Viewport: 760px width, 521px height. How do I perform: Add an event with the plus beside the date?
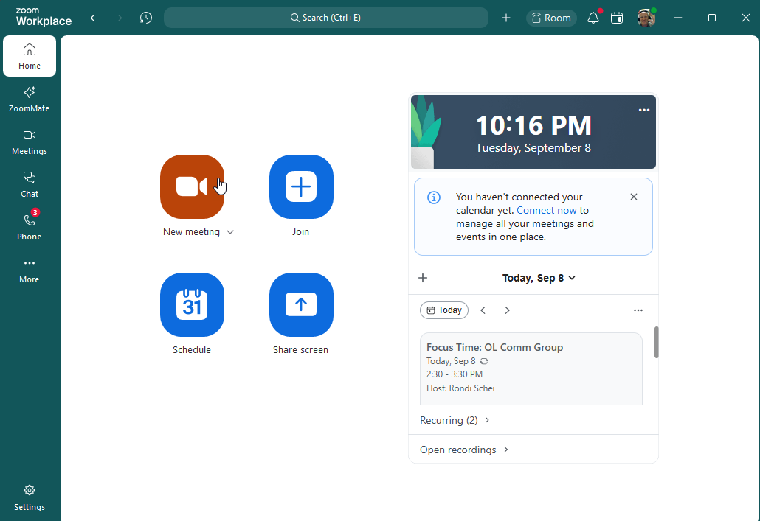[x=423, y=278]
